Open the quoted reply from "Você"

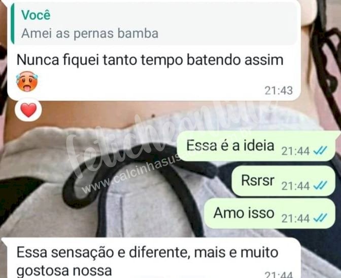(x=154, y=23)
